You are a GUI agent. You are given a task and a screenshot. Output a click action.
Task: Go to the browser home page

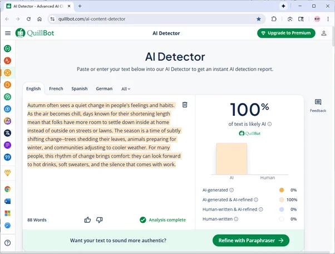point(40,19)
